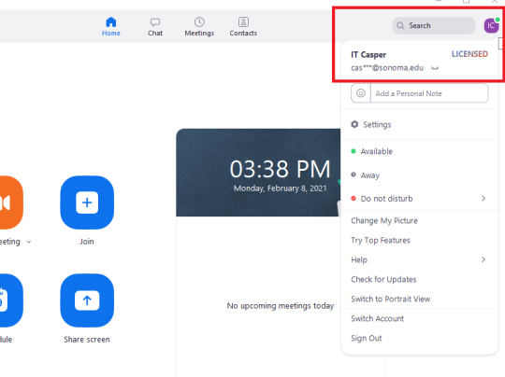505x377 pixels.
Task: Click the Add a Personal Note field
Action: (x=429, y=93)
